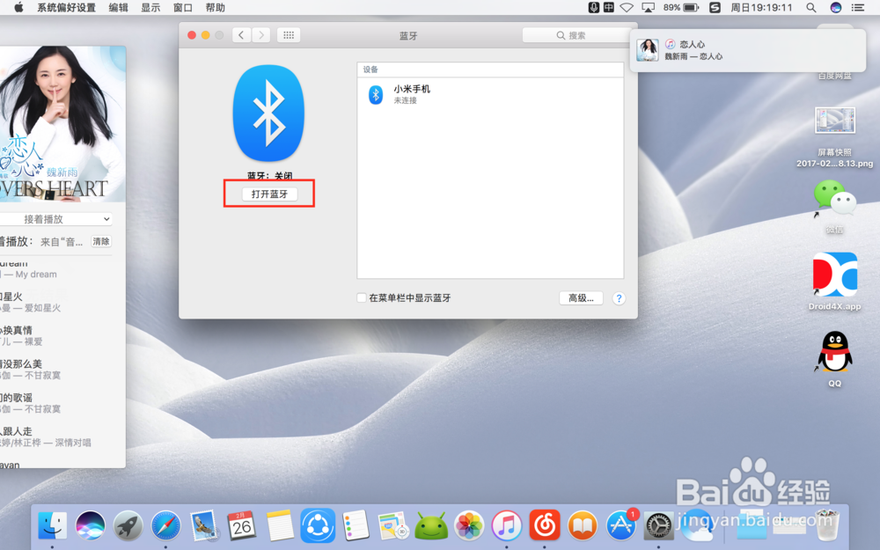Open the 编辑 menu
Image resolution: width=880 pixels, height=550 pixels.
click(x=119, y=8)
